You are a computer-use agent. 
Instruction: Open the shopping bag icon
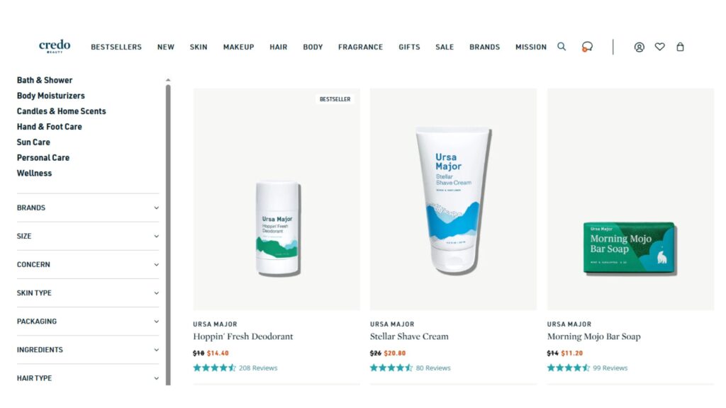point(680,46)
